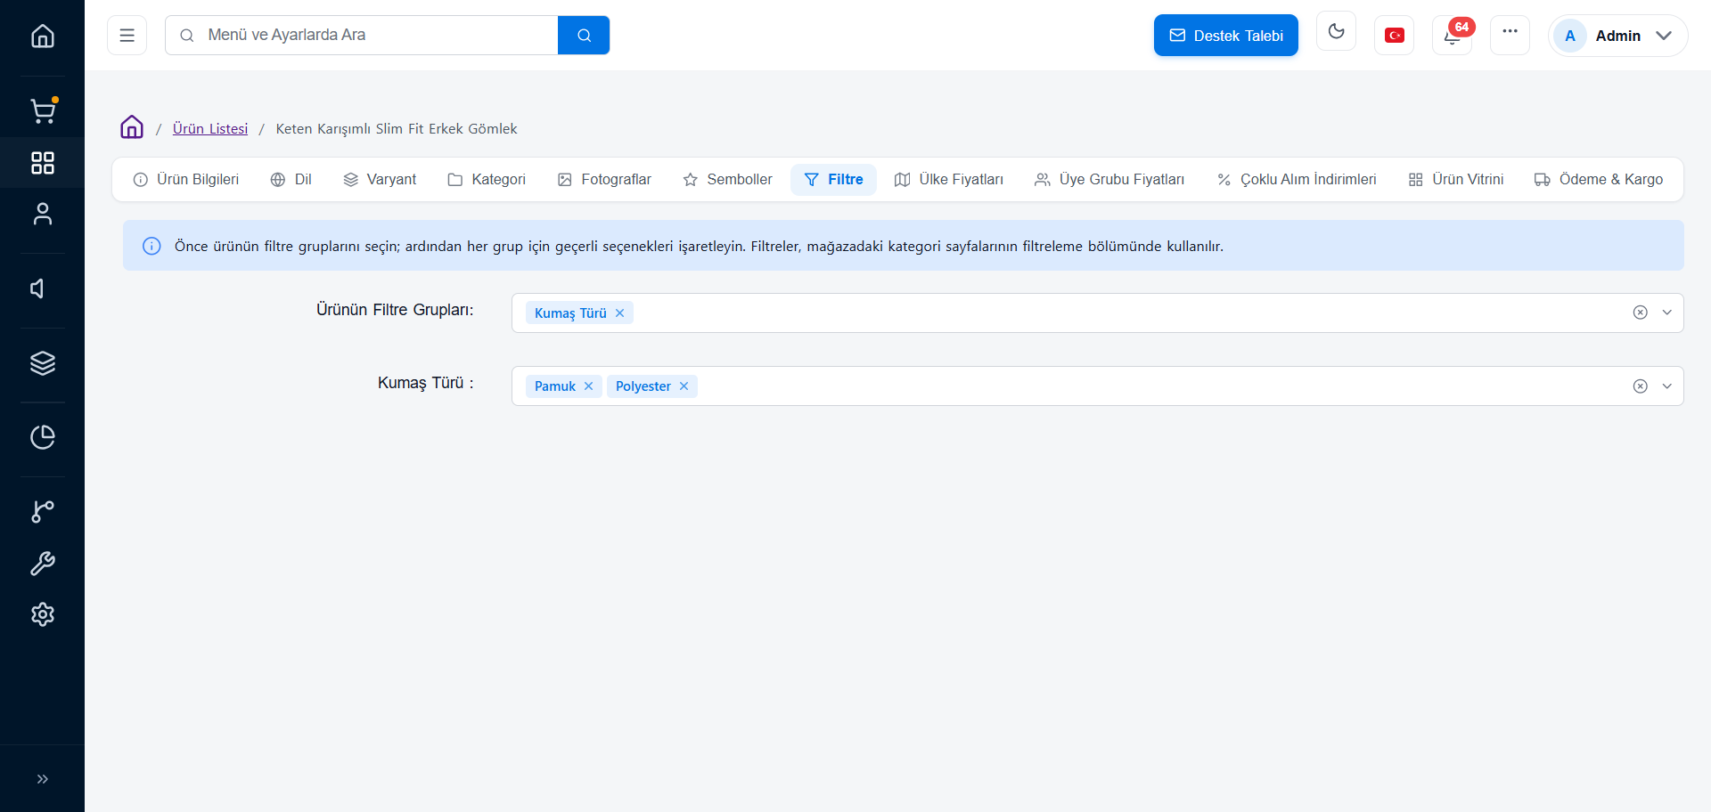This screenshot has width=1711, height=812.
Task: Switch to the Kategori tab
Action: point(487,180)
